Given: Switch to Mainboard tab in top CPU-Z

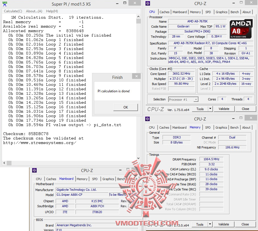Looking at the screenshot, I should (x=180, y=12).
